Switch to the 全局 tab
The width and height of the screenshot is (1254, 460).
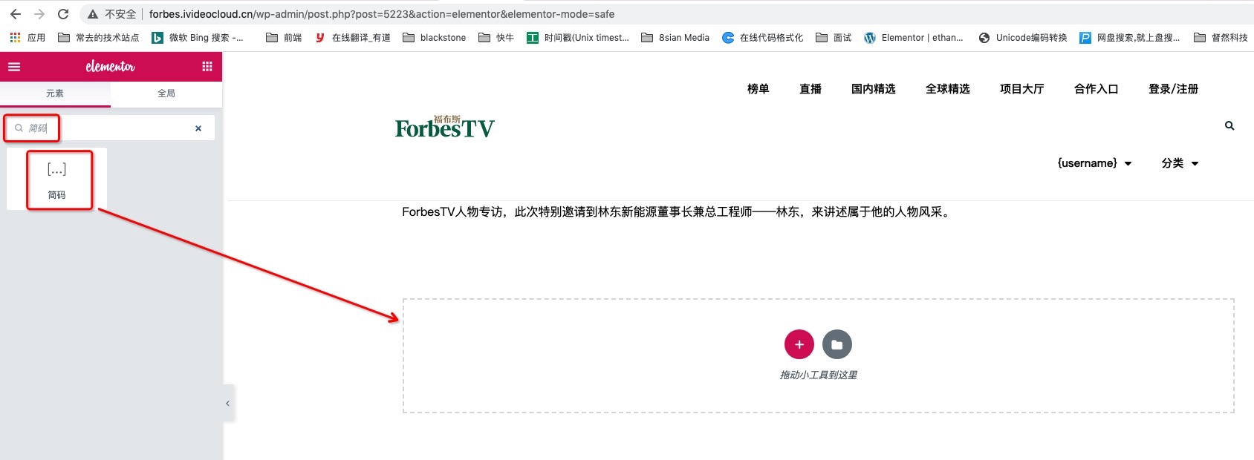[x=166, y=93]
